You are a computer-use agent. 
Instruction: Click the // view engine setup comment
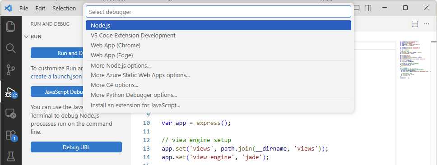point(196,140)
